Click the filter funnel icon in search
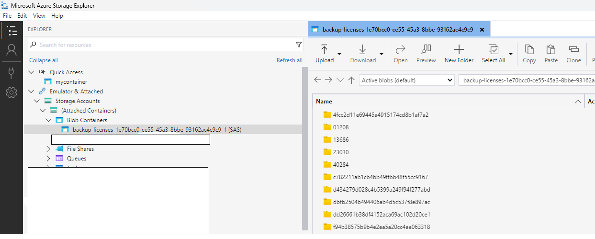595x239 pixels. point(299,45)
